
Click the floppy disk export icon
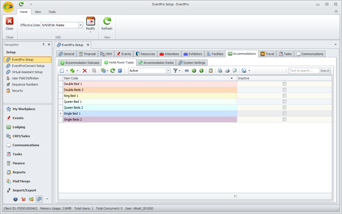(x=244, y=71)
